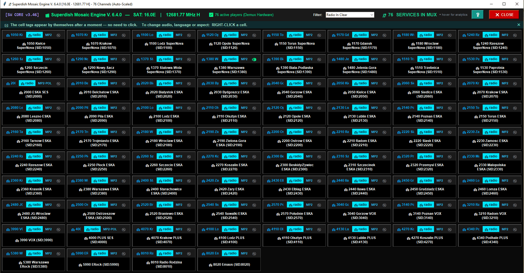
Task: Open the question mark help button
Action: 478,15
